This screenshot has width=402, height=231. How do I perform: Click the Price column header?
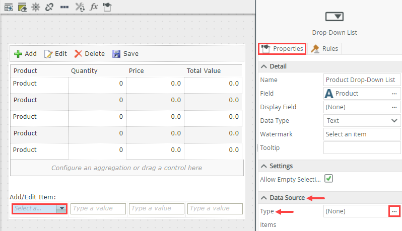[x=136, y=70]
